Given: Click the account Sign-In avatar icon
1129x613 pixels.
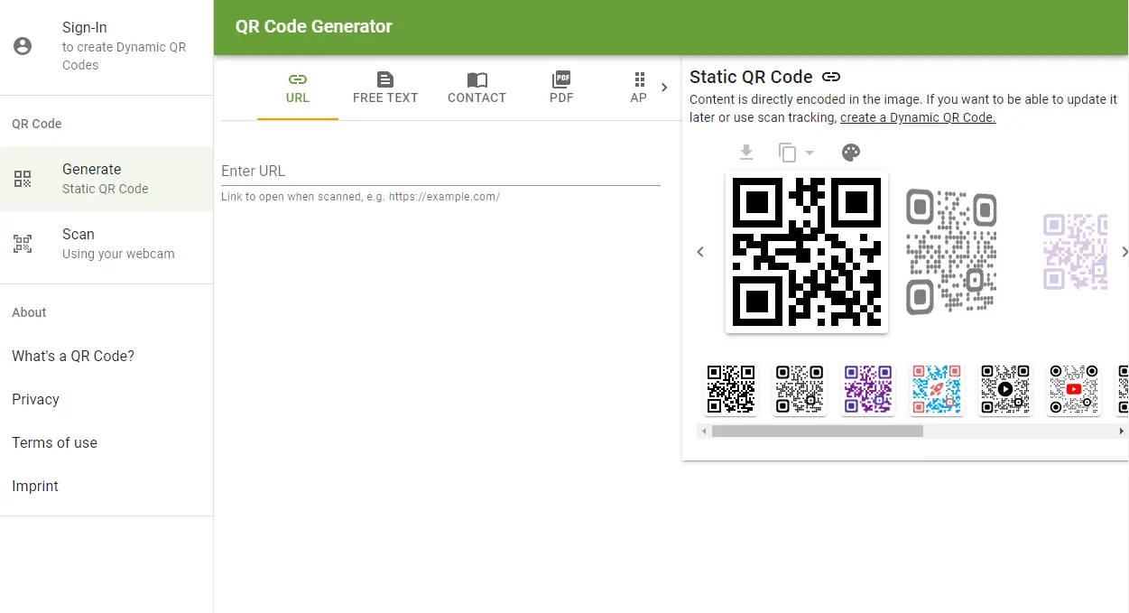Looking at the screenshot, I should [23, 46].
